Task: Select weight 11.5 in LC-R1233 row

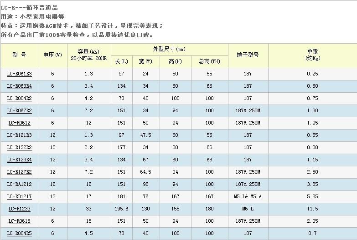Action: (312, 209)
